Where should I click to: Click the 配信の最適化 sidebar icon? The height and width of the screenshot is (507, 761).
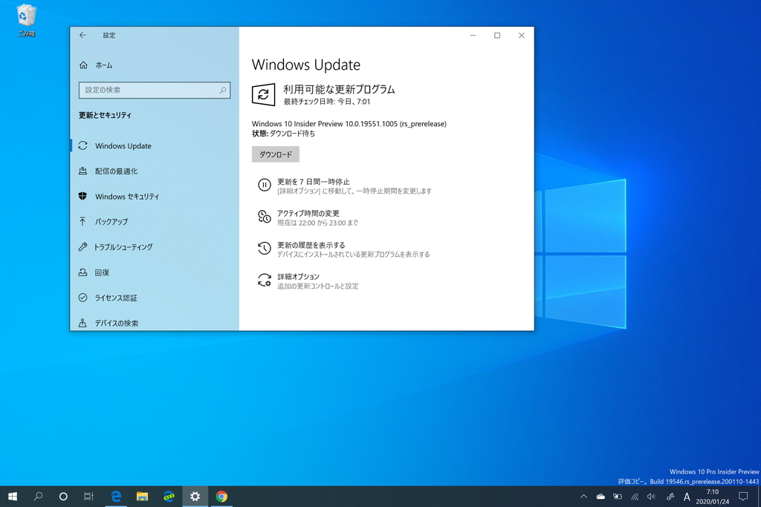pyautogui.click(x=83, y=171)
